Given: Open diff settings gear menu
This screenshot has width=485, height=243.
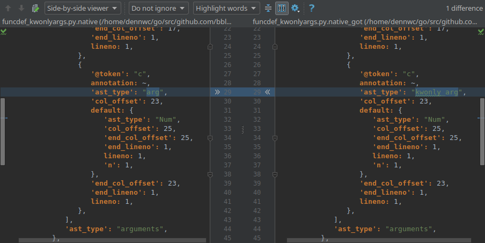Looking at the screenshot, I should point(296,9).
